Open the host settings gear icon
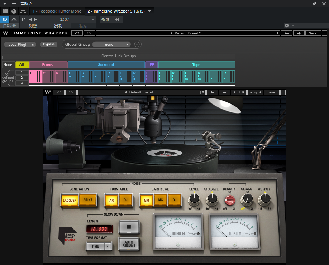This screenshot has width=329, height=265. [x=287, y=25]
